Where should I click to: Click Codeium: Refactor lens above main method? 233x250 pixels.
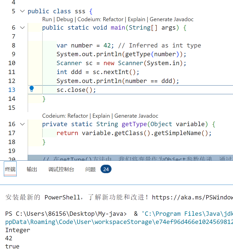100,19
